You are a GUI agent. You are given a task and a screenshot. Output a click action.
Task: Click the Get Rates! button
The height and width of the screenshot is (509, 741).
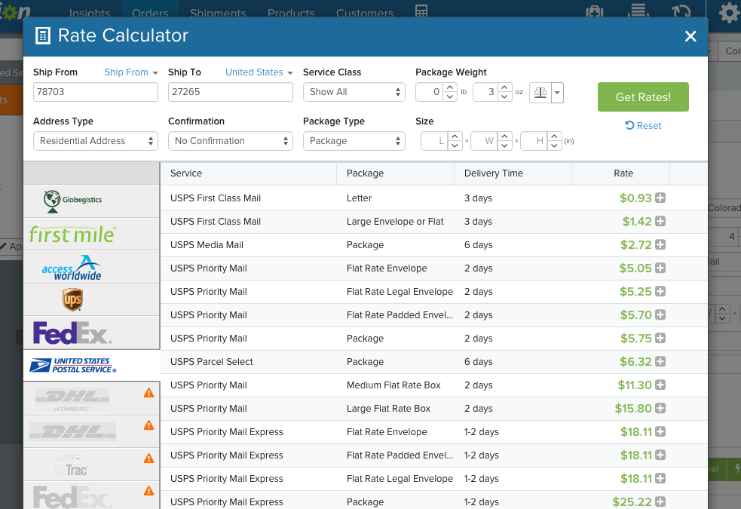pyautogui.click(x=642, y=97)
